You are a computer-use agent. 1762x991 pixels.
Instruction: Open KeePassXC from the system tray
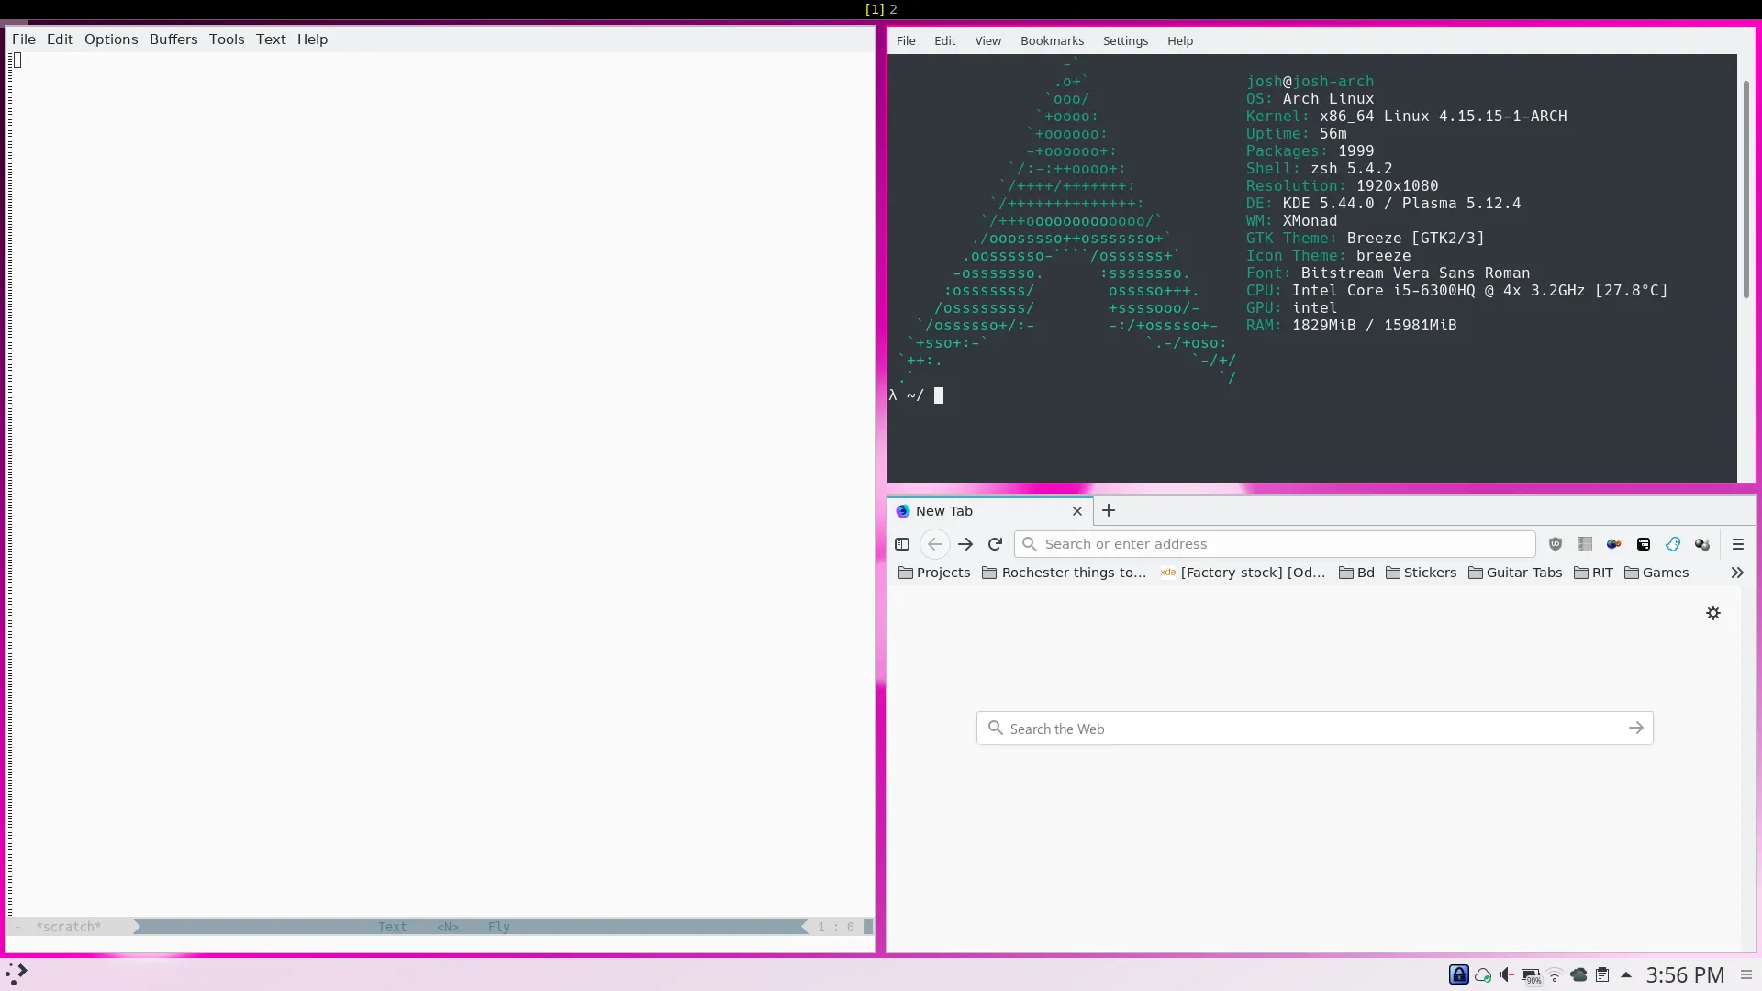(1459, 974)
